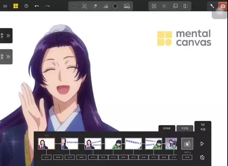The width and height of the screenshot is (228, 166).
Task: Click the yellow Mental Canvas logo icon
Action: click(16, 6)
